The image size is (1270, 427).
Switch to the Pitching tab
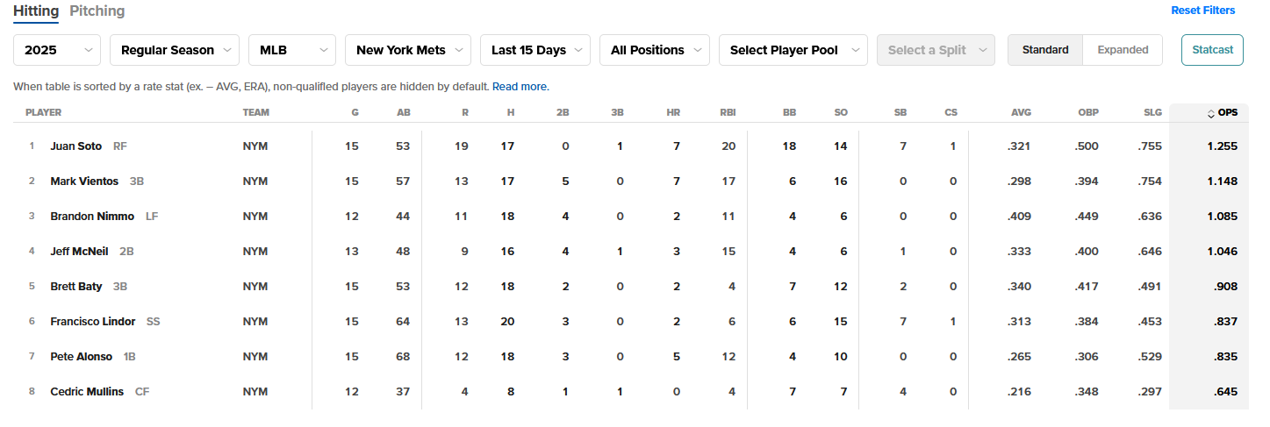[97, 11]
